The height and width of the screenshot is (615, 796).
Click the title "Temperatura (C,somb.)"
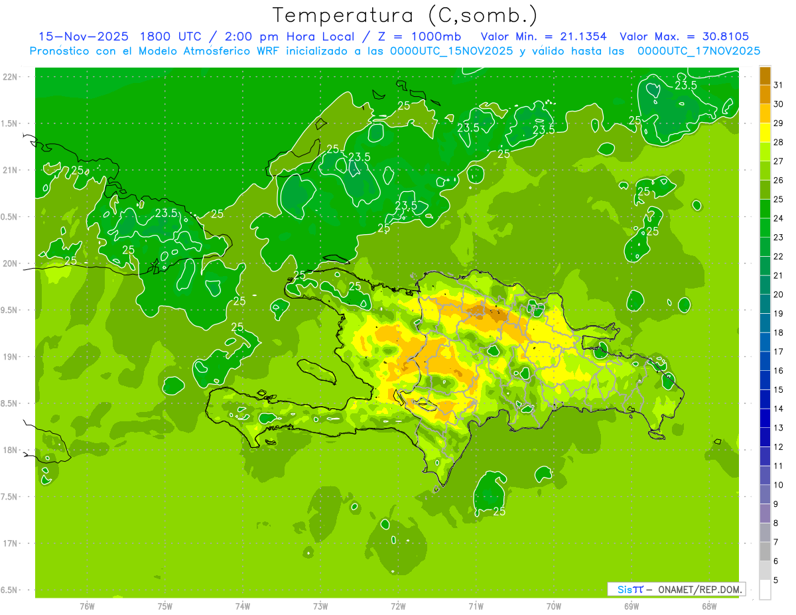pos(405,15)
